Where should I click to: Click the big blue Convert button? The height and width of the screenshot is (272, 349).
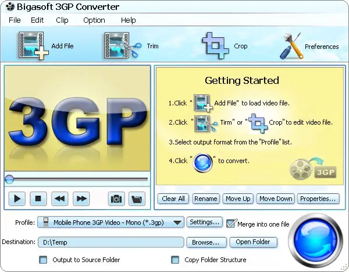tap(315, 241)
